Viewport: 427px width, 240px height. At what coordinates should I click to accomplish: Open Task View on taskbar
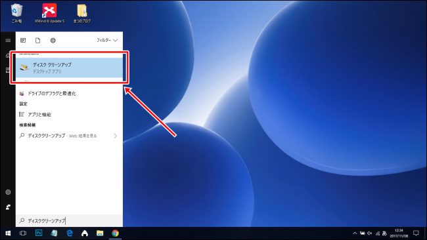click(x=23, y=233)
